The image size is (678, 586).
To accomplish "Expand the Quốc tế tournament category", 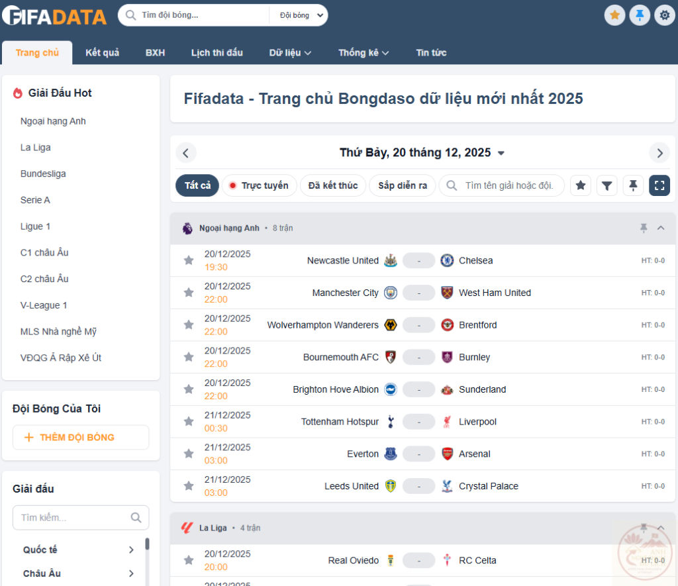I will (x=131, y=550).
